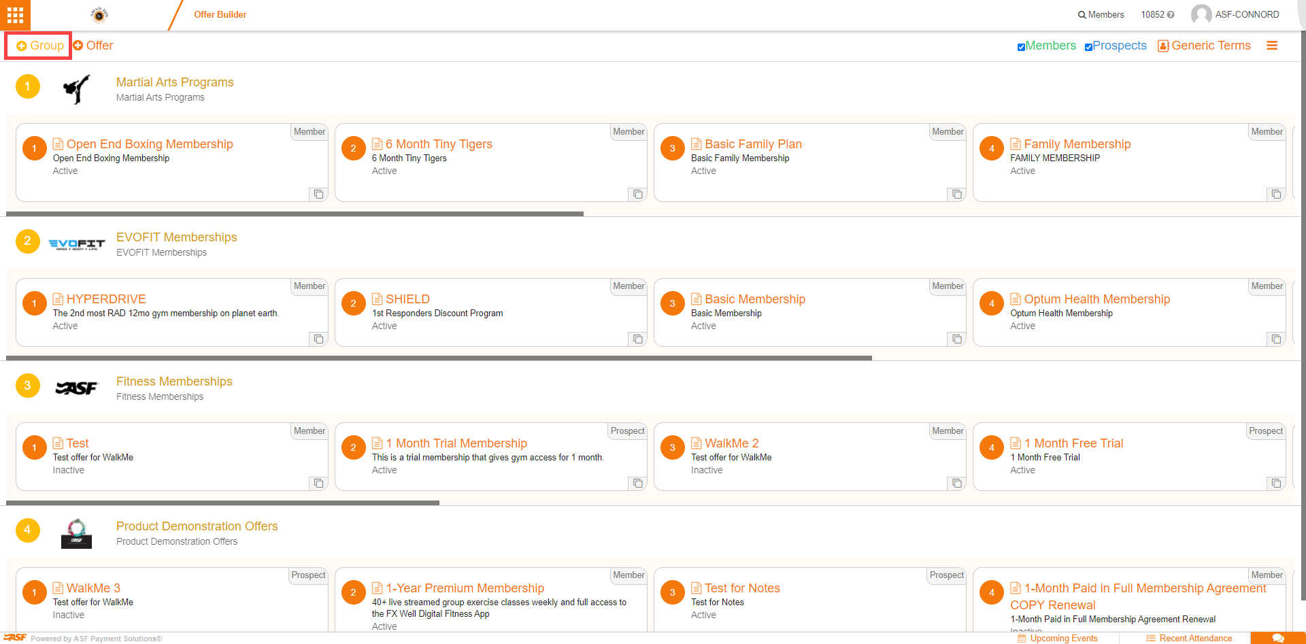Click the number 1 badge on Martial Arts
The image size is (1306, 644).
27,86
